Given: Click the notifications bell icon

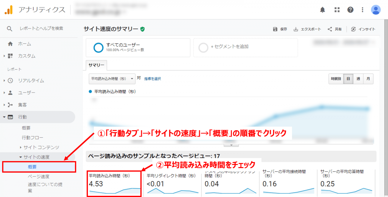Looking at the screenshot, I should click(x=323, y=10).
